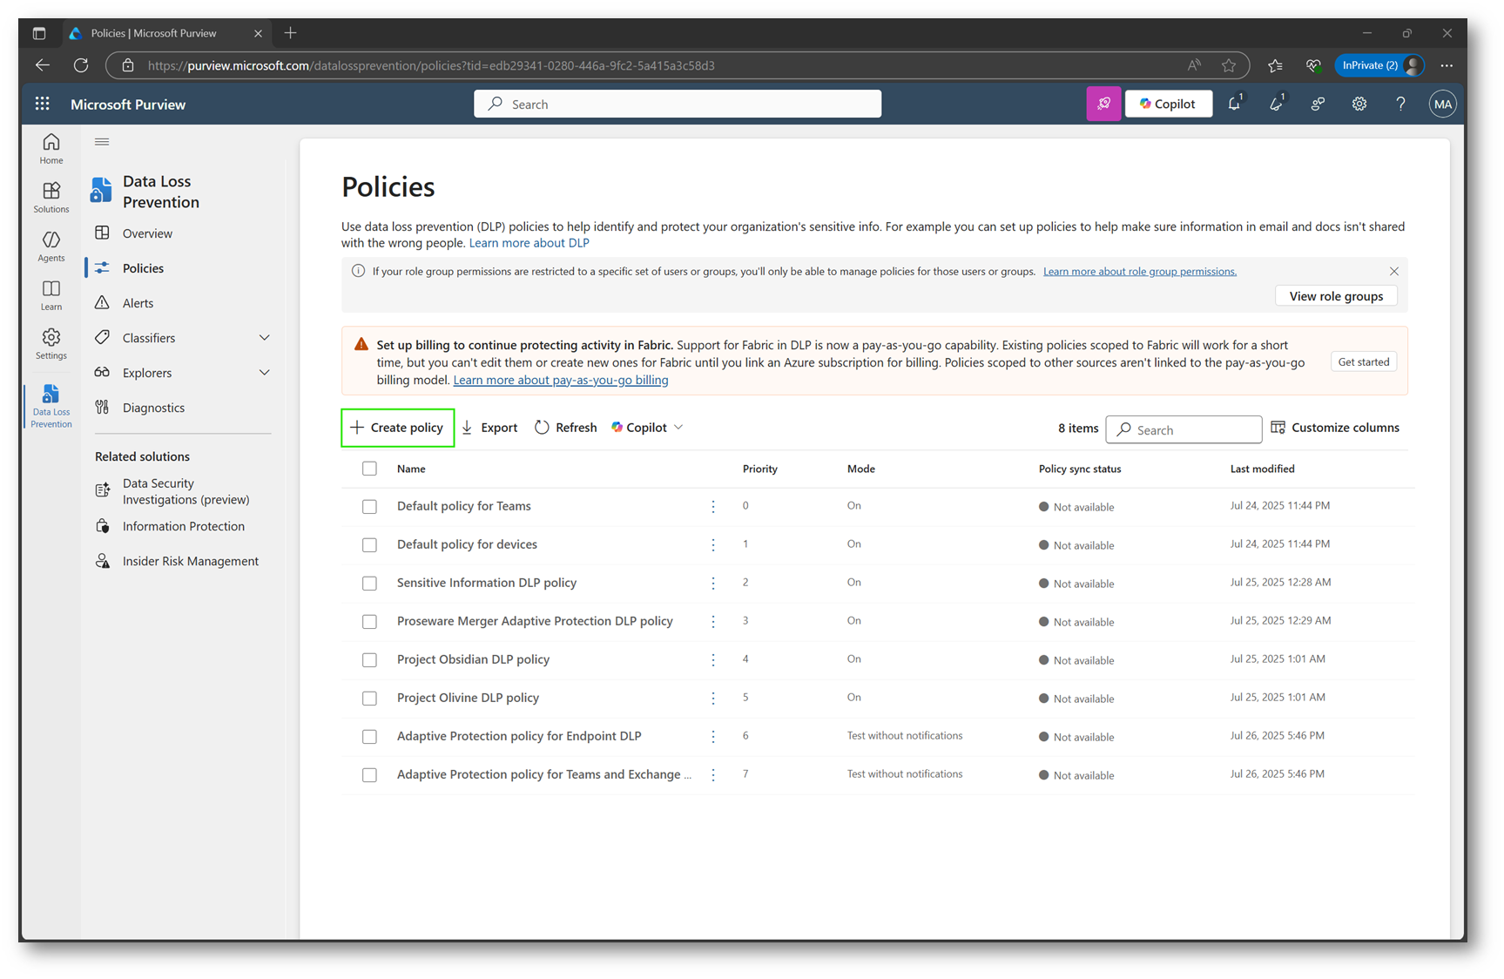Open MA account avatar
Image resolution: width=1504 pixels, height=979 pixels.
pyautogui.click(x=1442, y=104)
